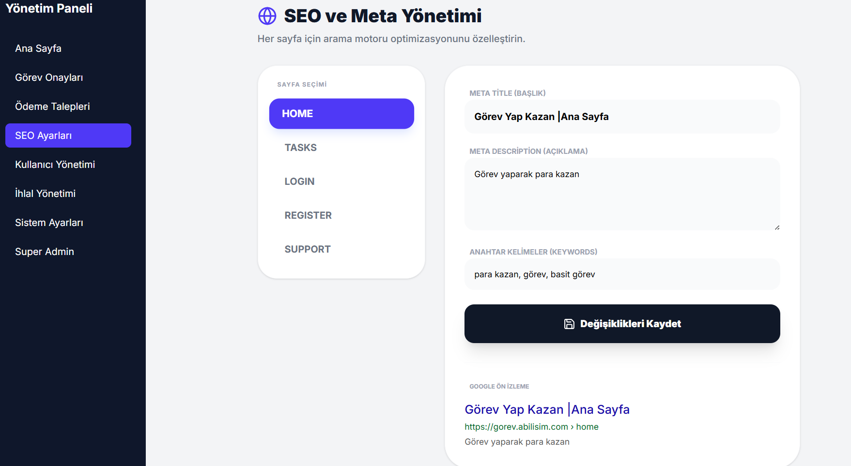
Task: Open the Super Admin page
Action: pos(45,252)
